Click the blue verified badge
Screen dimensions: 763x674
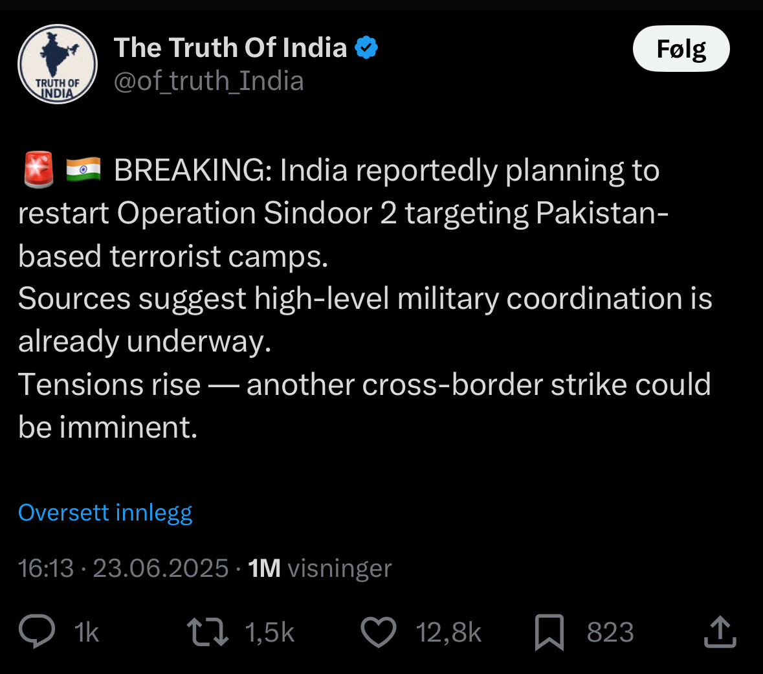(366, 48)
